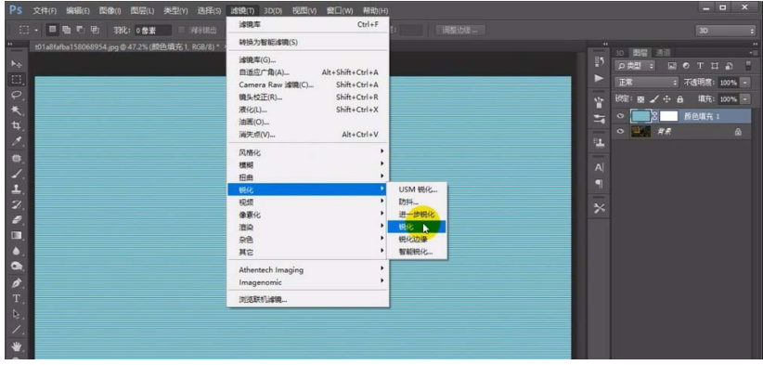
Task: Toggle lock transparent pixels
Action: pyautogui.click(x=640, y=99)
